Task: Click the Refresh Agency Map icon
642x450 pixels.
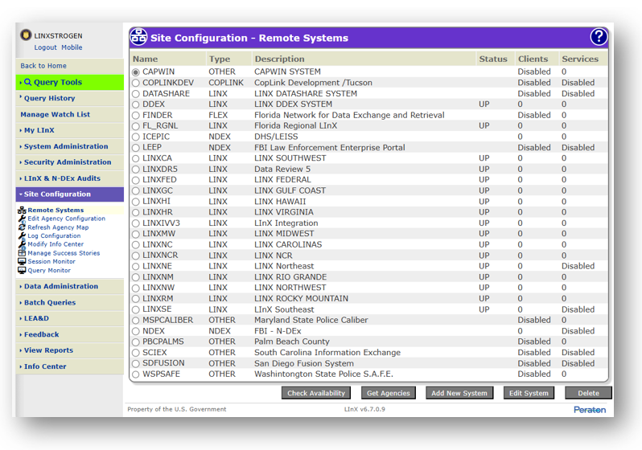Action: click(22, 227)
